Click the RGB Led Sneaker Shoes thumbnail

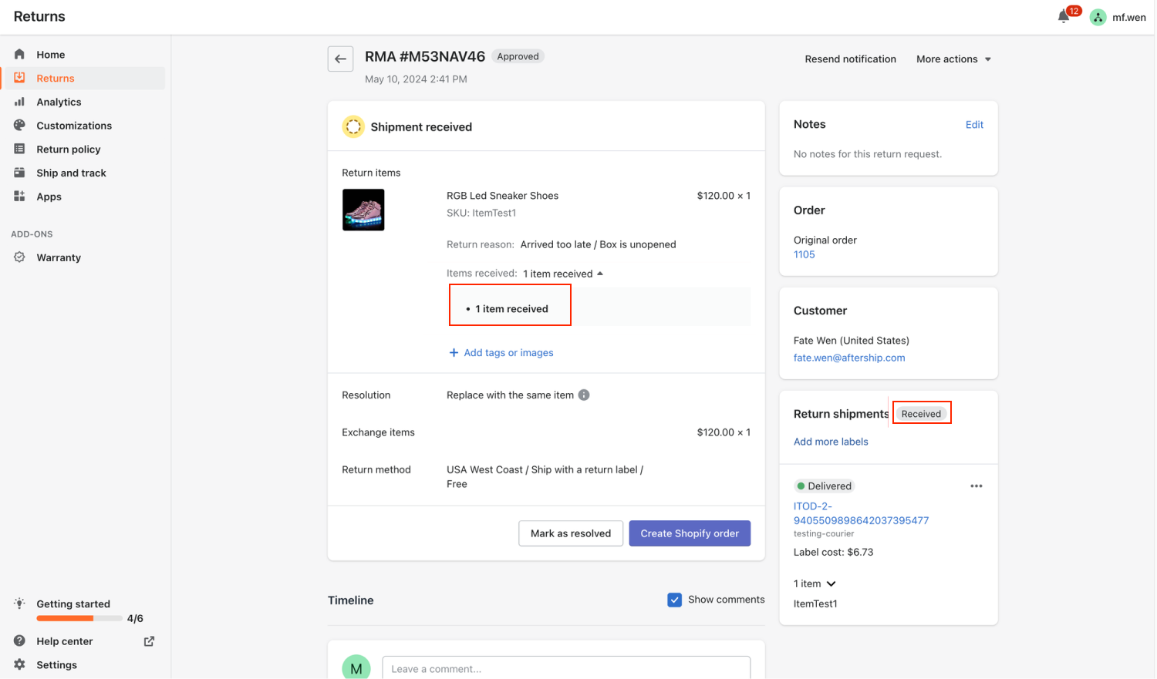[363, 210]
